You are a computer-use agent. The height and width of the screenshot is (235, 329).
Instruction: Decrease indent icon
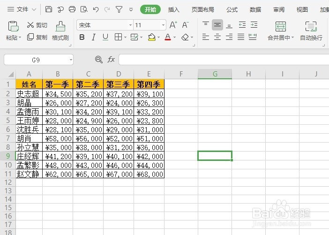point(242,25)
